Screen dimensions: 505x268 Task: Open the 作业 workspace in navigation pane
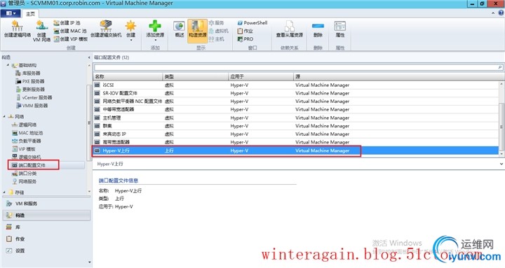[x=46, y=239]
